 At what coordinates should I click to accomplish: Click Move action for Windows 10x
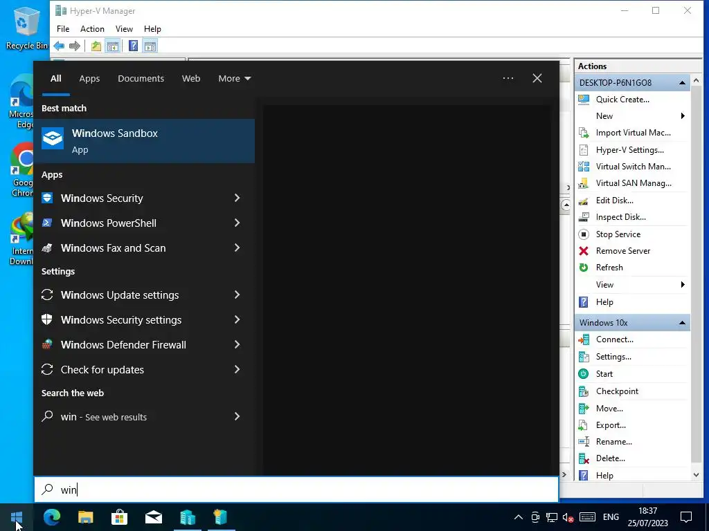pyautogui.click(x=609, y=409)
